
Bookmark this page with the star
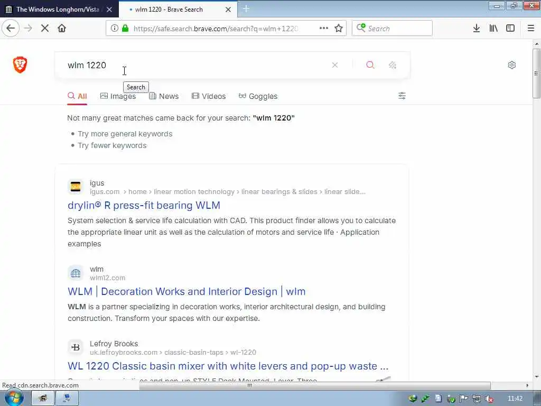coord(339,29)
